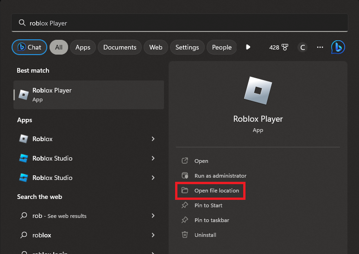The width and height of the screenshot is (359, 254).
Task: Open web results for 'roblox' suggestion
Action: (x=42, y=235)
